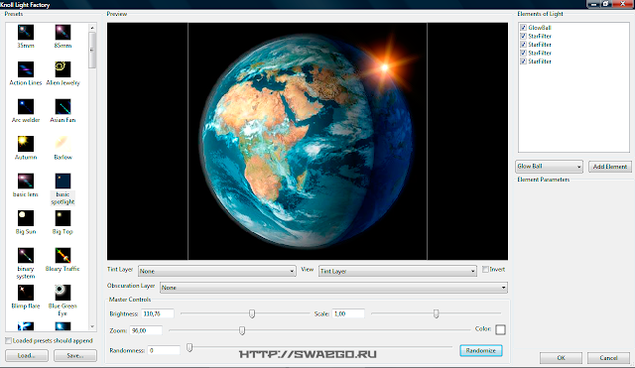Click the presets scrollbar up arrow
The width and height of the screenshot is (635, 368).
coord(92,28)
